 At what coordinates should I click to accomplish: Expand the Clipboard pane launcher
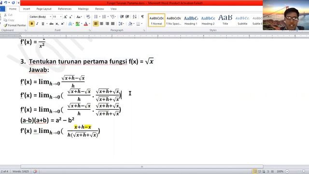coord(26,30)
